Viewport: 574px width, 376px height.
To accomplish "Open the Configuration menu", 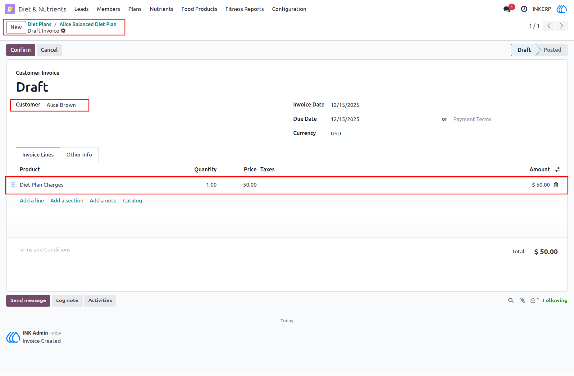I will pyautogui.click(x=289, y=9).
